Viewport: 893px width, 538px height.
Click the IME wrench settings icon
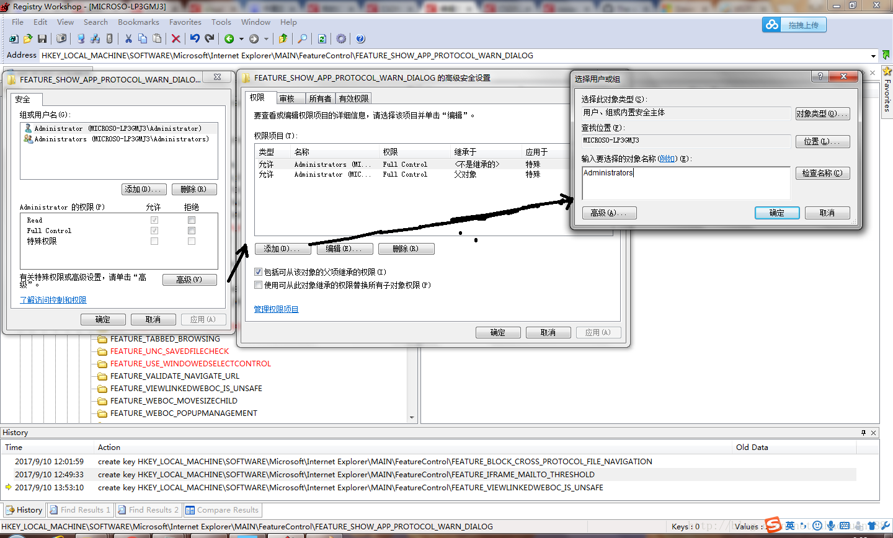point(886,526)
